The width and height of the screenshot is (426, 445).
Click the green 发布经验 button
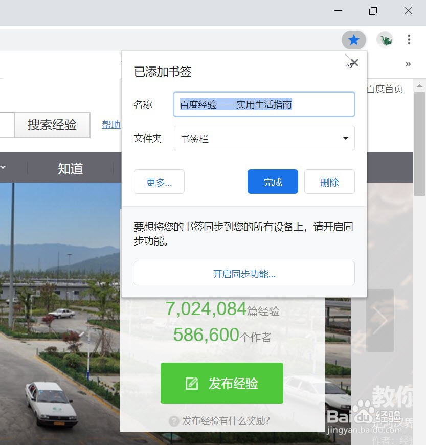click(x=221, y=383)
